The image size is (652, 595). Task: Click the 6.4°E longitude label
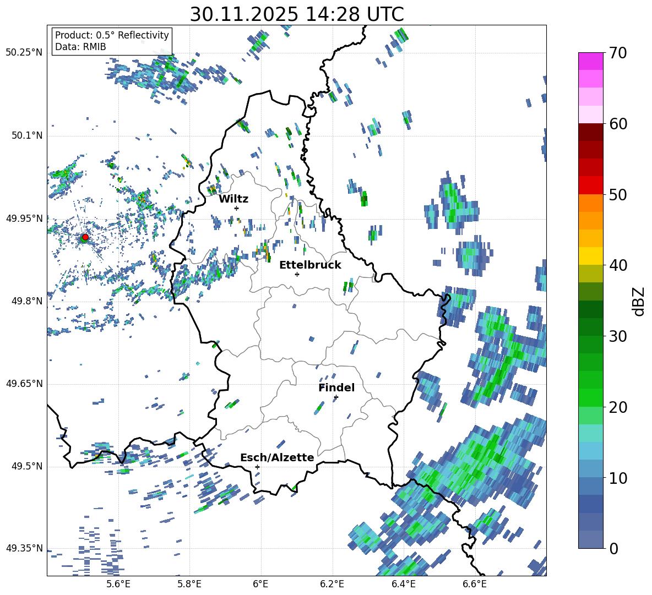(403, 584)
